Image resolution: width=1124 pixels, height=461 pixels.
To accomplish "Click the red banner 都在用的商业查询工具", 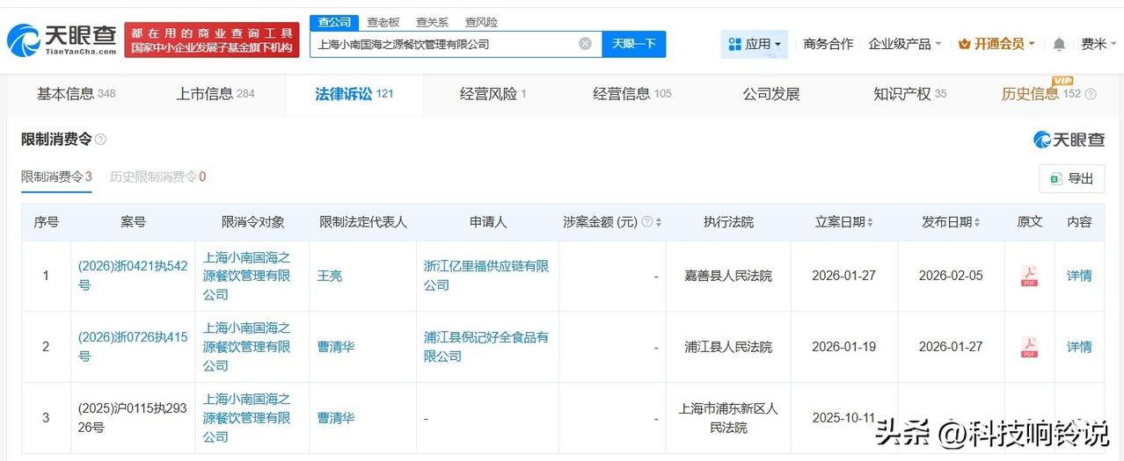I will [x=212, y=40].
